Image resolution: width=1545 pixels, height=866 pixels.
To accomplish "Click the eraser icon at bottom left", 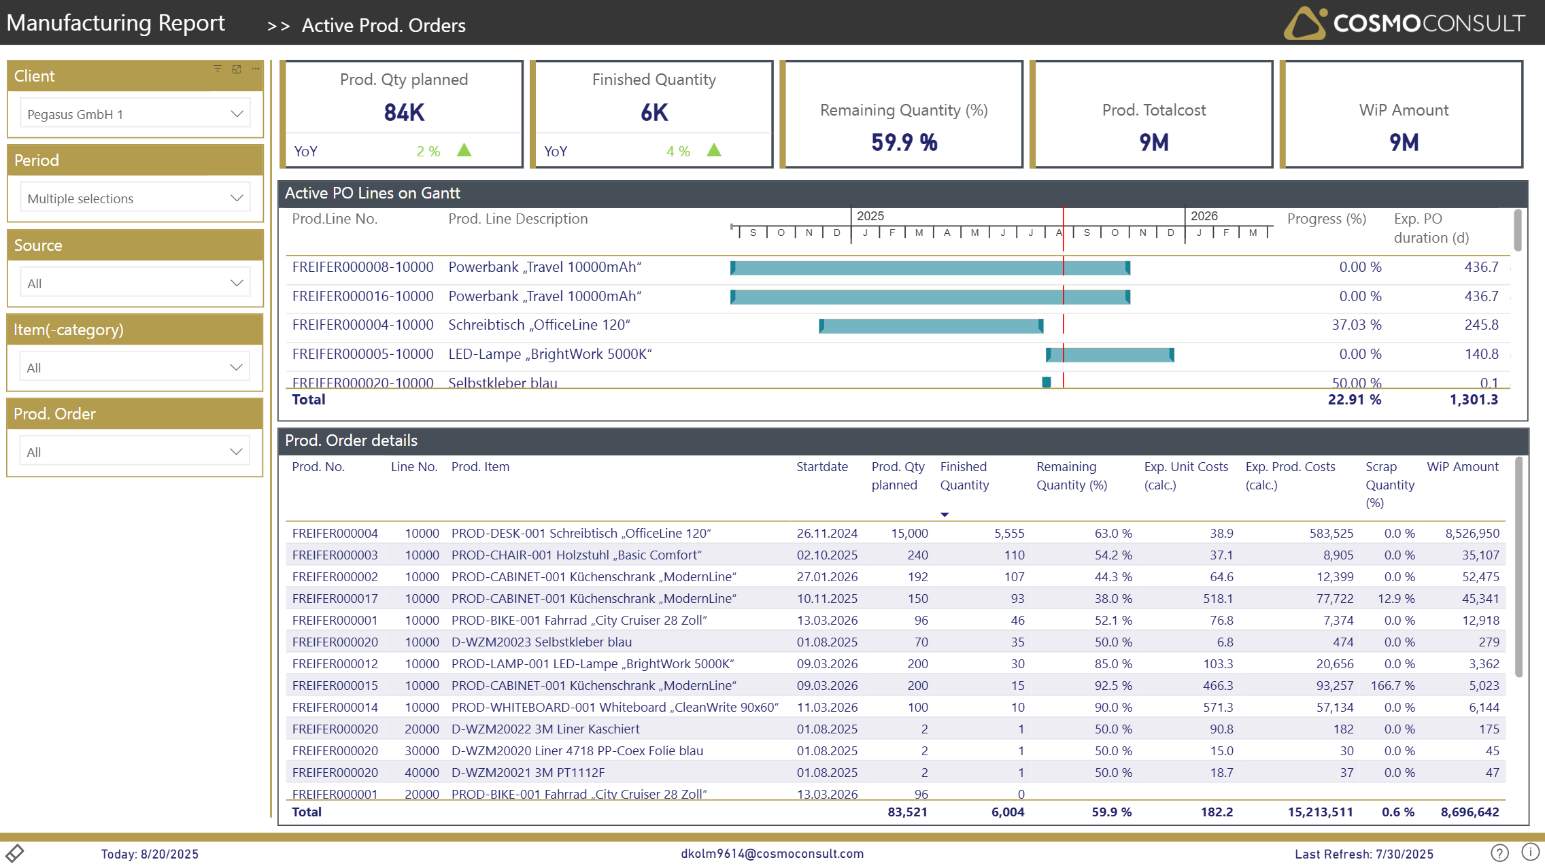I will click(x=15, y=852).
